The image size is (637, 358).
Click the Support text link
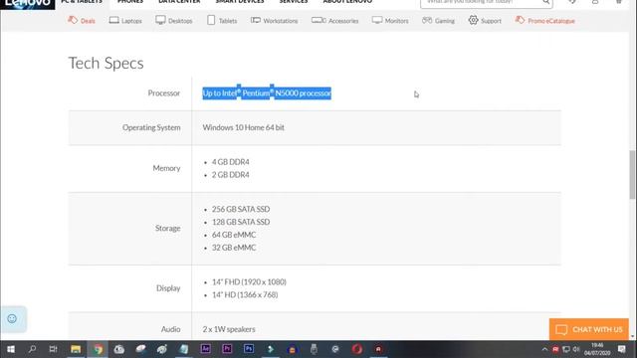coord(491,21)
